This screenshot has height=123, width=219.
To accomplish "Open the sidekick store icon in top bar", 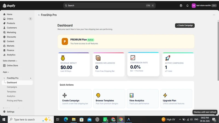I will click(181, 5).
